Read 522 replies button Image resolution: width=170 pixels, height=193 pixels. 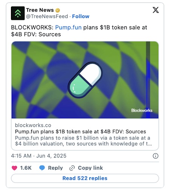85,178
